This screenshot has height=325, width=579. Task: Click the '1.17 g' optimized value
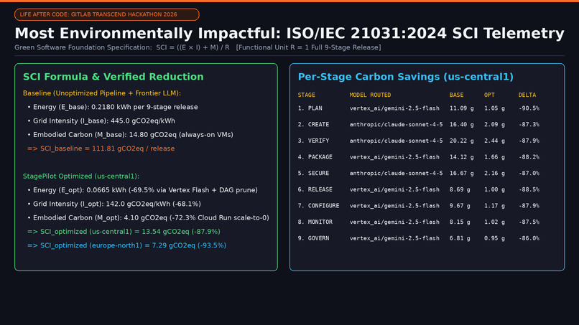point(494,206)
